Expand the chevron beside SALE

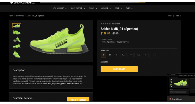tap(132, 8)
